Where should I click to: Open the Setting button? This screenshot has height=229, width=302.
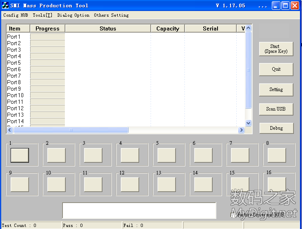[276, 89]
